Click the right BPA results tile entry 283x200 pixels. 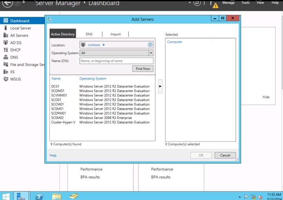click(x=161, y=177)
